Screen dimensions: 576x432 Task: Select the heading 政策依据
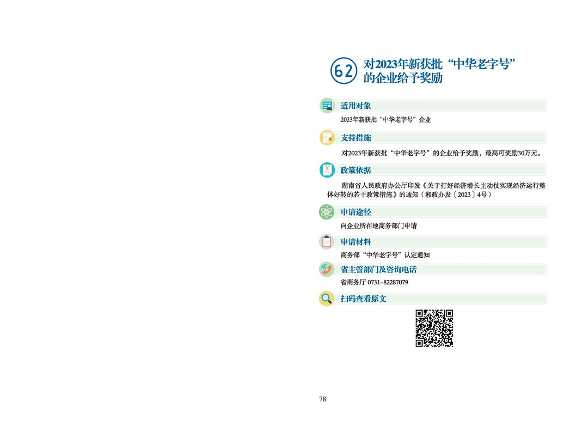(x=356, y=170)
